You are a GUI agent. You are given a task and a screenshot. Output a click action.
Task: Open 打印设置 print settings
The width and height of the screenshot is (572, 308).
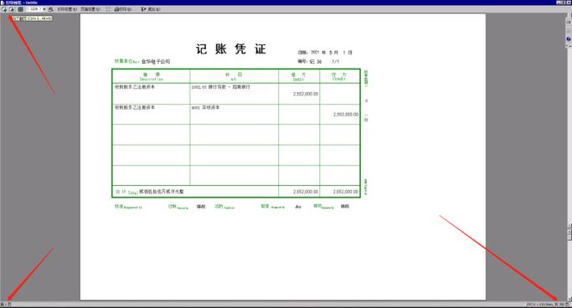click(67, 9)
